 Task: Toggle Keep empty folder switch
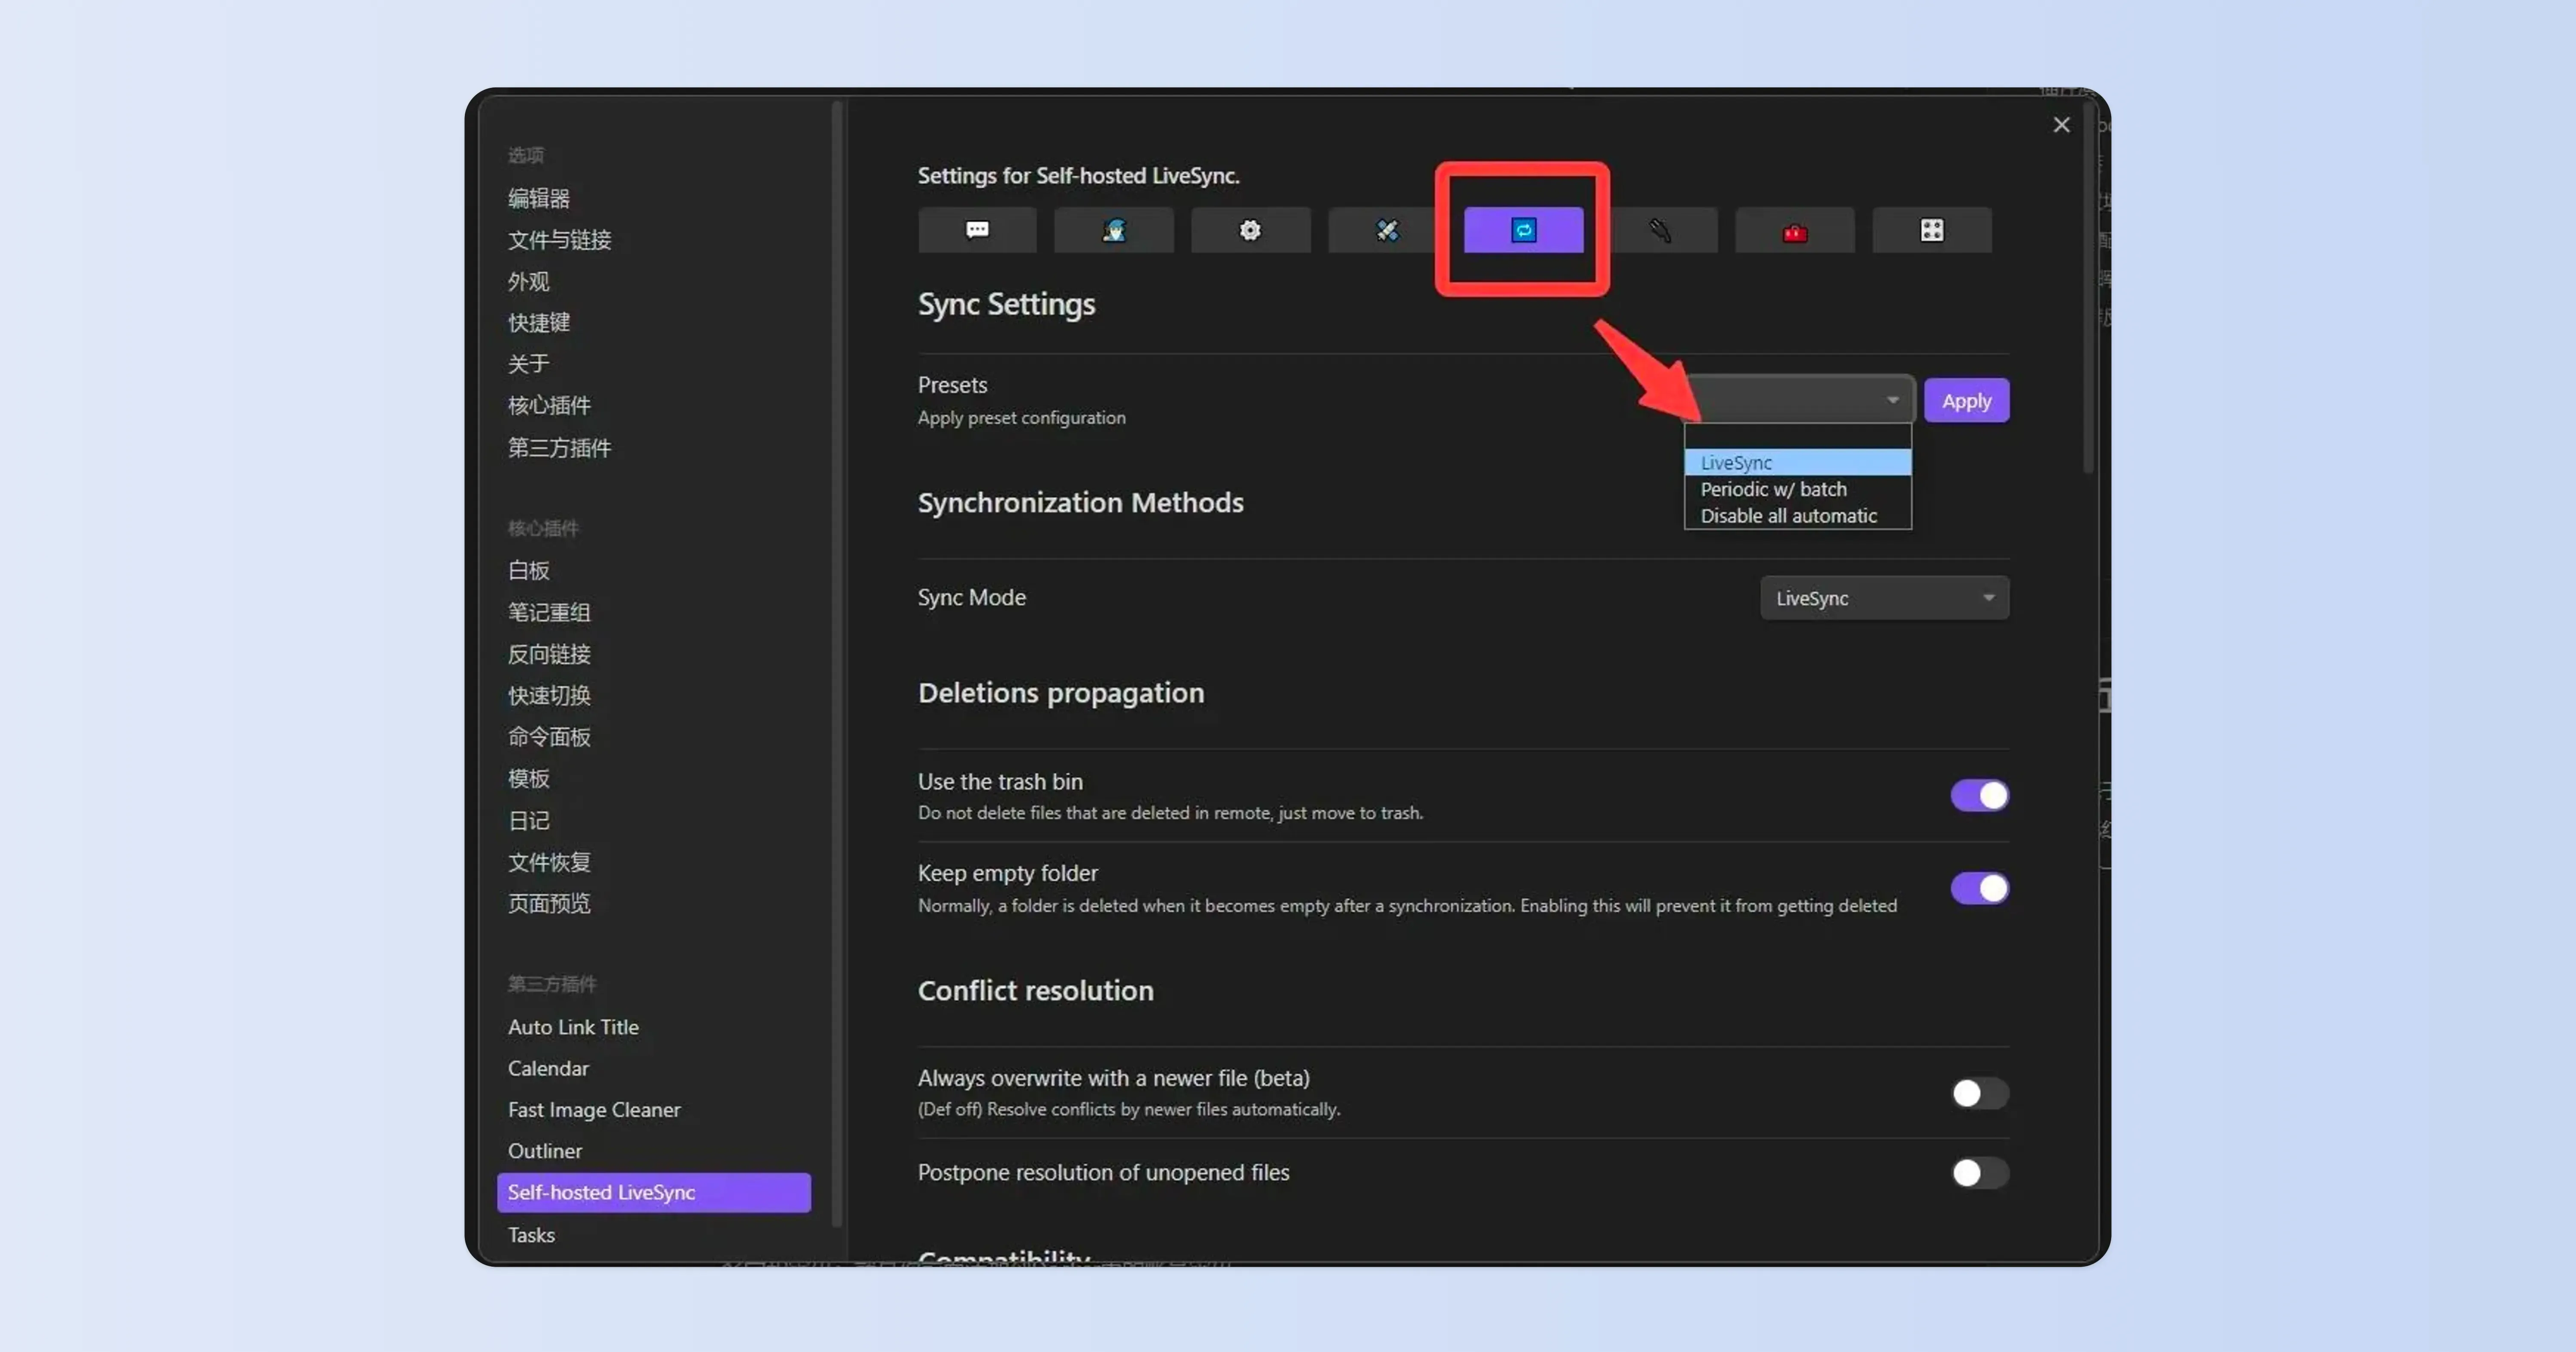click(1979, 888)
